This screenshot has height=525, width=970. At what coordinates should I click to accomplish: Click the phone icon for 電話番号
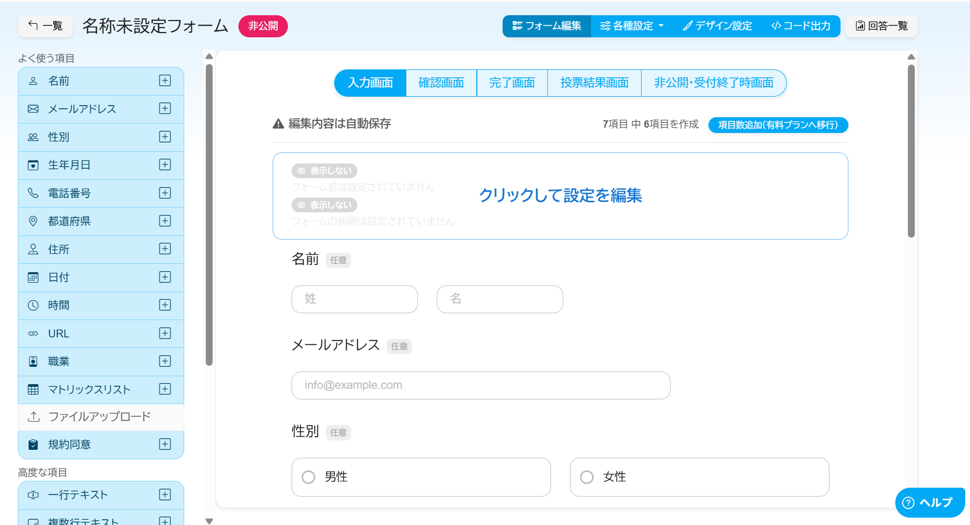[x=33, y=193]
